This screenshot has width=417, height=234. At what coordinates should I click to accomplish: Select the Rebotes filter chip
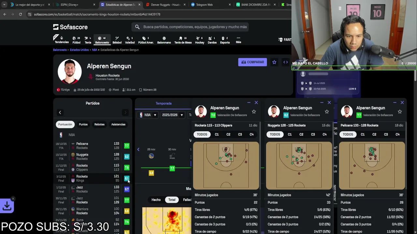click(x=99, y=124)
